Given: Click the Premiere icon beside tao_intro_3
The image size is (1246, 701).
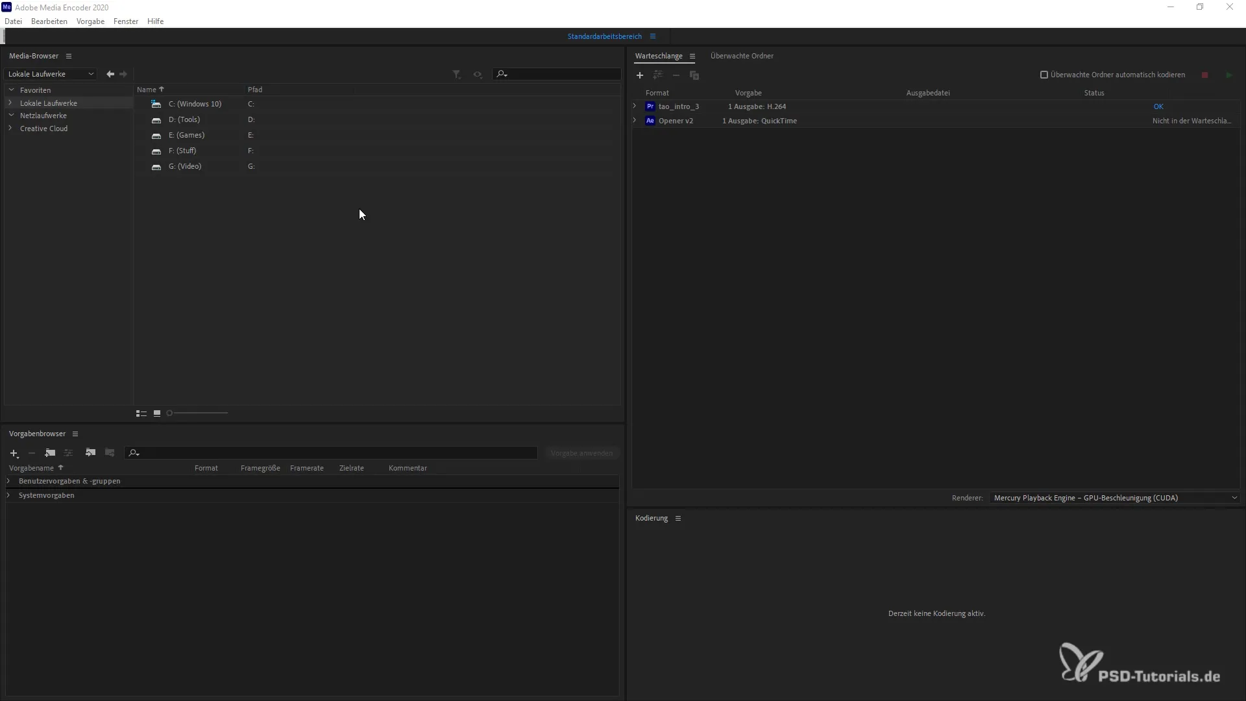Looking at the screenshot, I should point(650,106).
